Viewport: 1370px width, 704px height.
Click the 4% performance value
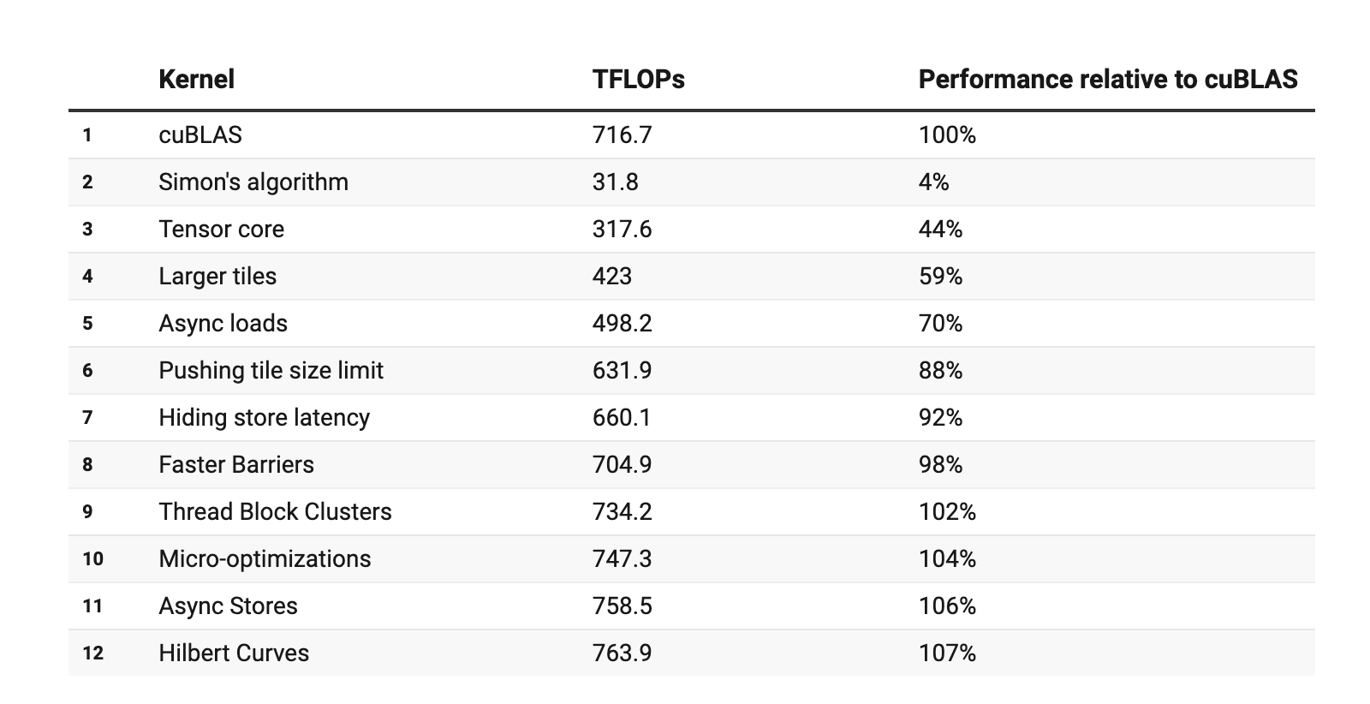933,182
